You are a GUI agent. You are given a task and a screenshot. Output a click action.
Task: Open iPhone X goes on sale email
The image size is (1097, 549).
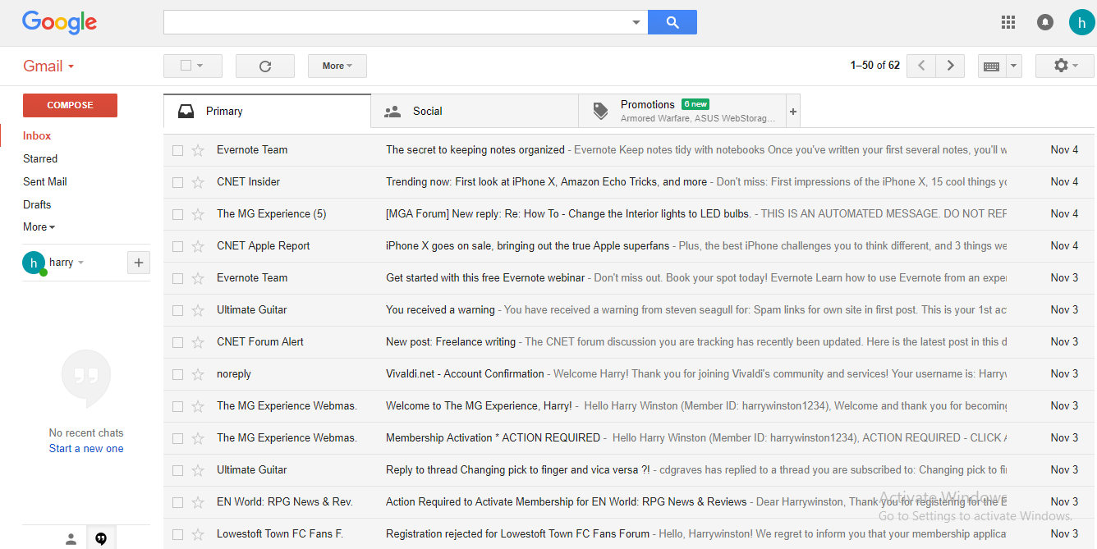[x=628, y=246]
